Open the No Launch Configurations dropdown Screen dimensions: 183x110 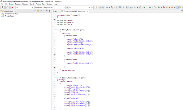(49, 7)
